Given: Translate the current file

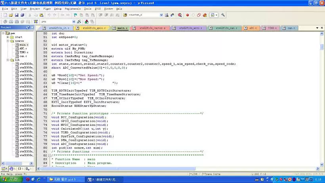Looking at the screenshot, I should click(x=5, y=21).
